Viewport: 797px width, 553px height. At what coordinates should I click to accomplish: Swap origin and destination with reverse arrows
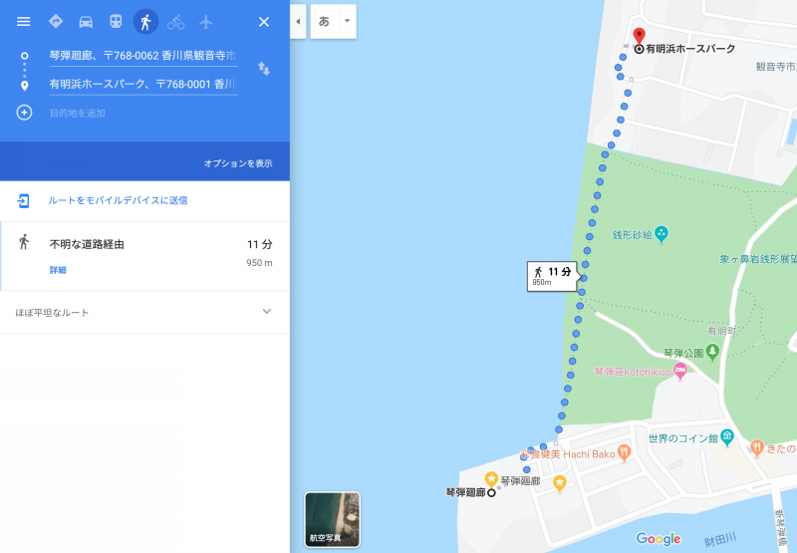[264, 69]
